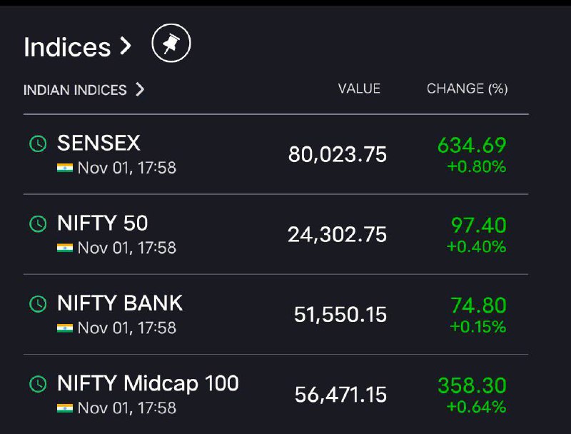Tap the pin icon next to Indices
The width and height of the screenshot is (571, 434).
pyautogui.click(x=171, y=44)
